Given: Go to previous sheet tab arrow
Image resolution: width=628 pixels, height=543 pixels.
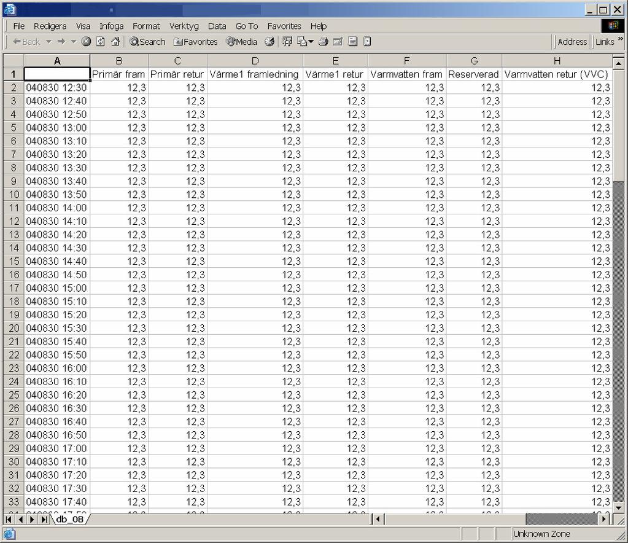Looking at the screenshot, I should (20, 520).
